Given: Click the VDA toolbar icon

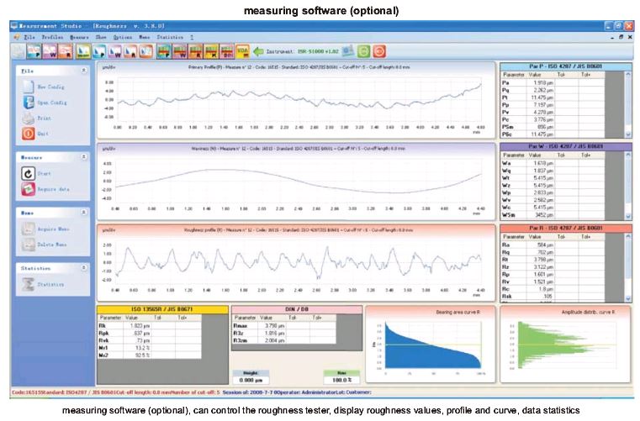Looking at the screenshot, I should (243, 52).
